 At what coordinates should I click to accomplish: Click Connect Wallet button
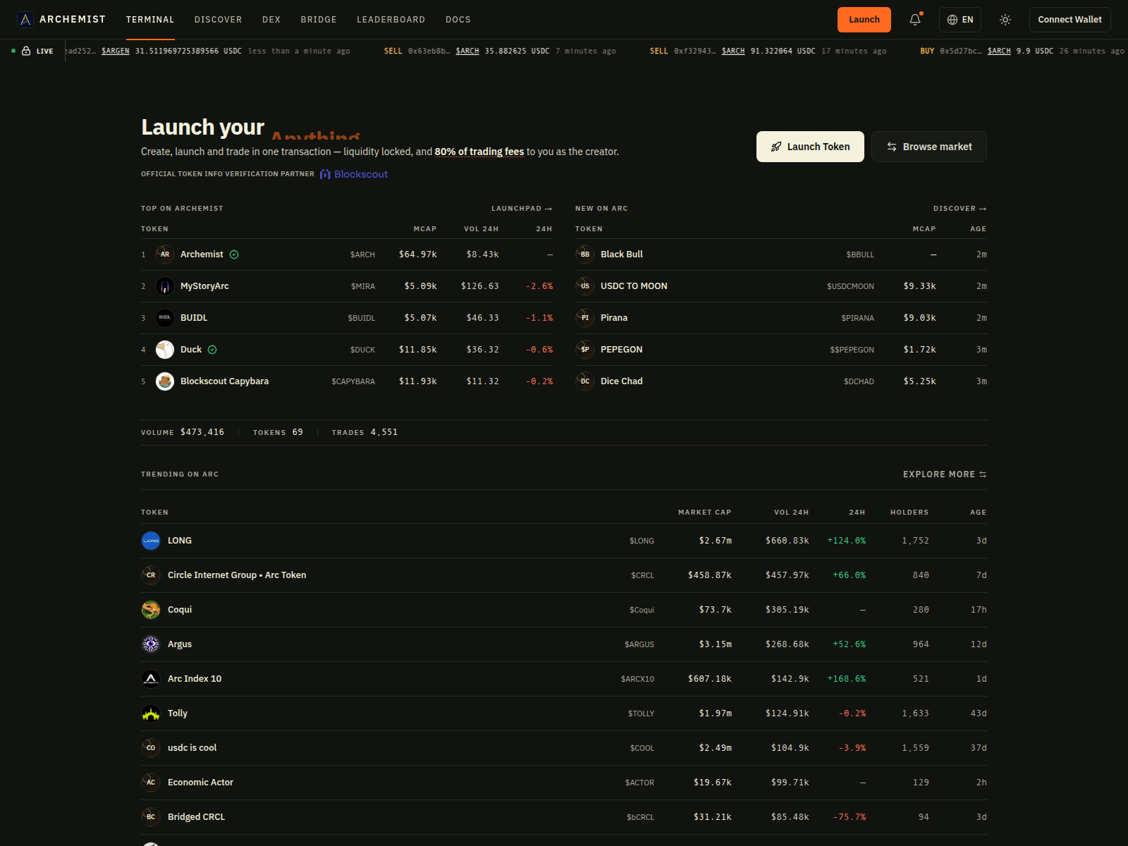[1069, 20]
